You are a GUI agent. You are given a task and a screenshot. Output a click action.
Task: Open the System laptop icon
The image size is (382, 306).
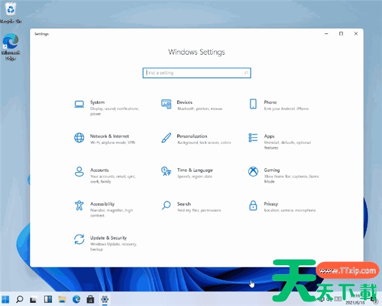79,104
